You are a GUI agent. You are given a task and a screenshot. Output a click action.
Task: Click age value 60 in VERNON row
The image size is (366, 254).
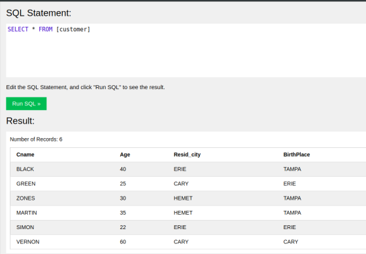(x=123, y=242)
